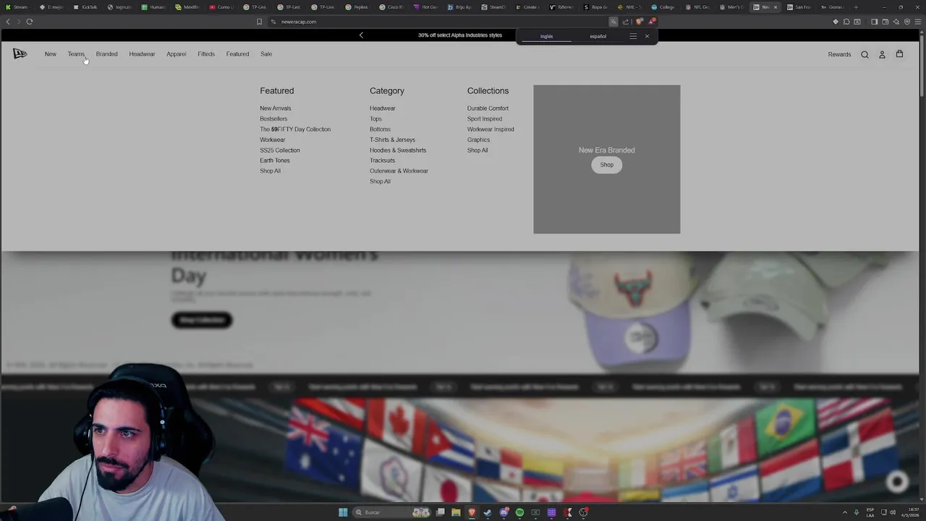Click the Workwear link under Featured
The width and height of the screenshot is (926, 521).
[273, 140]
